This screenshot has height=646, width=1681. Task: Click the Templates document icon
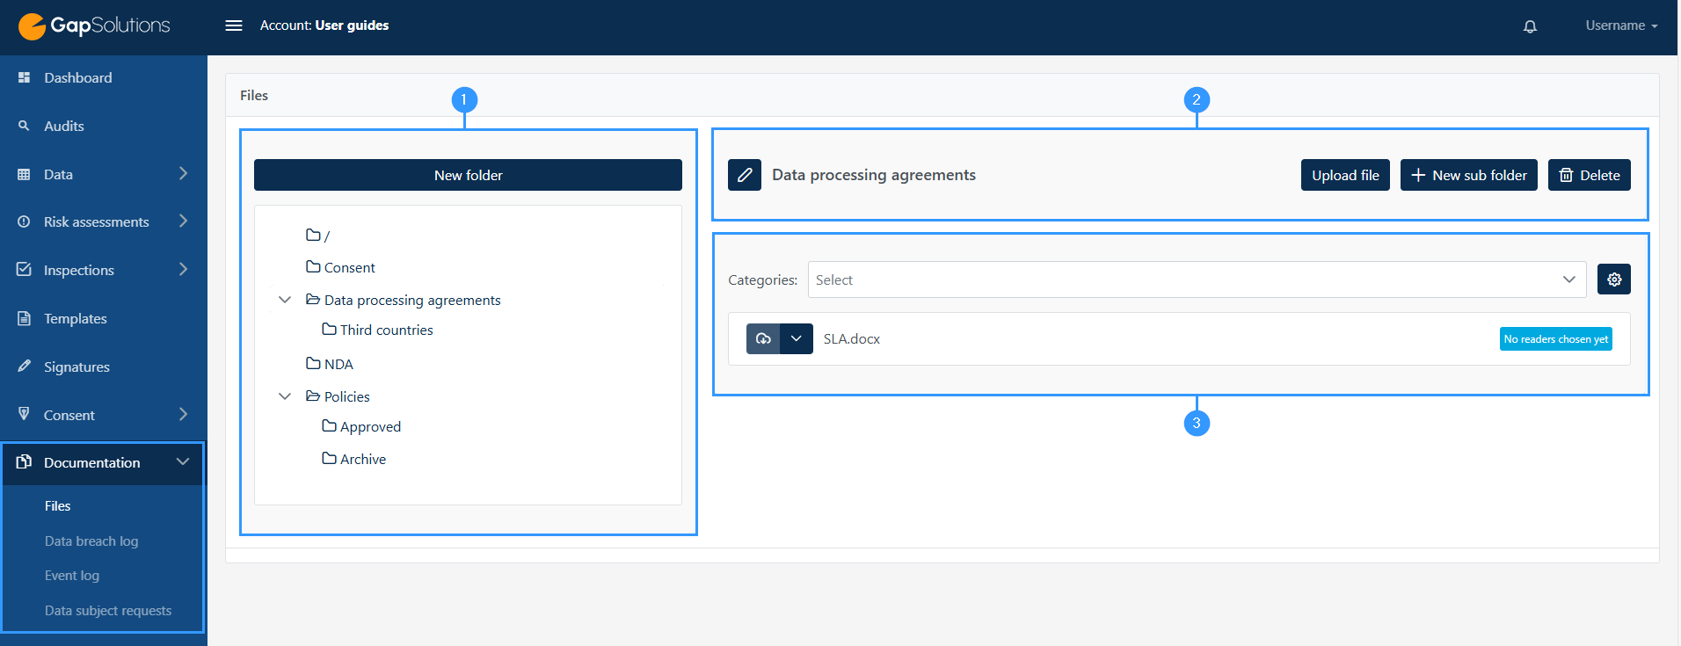24,318
